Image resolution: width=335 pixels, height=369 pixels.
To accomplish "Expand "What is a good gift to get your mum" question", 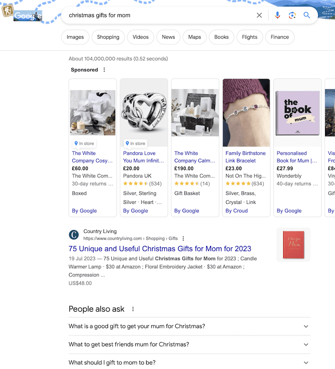I will 306,326.
